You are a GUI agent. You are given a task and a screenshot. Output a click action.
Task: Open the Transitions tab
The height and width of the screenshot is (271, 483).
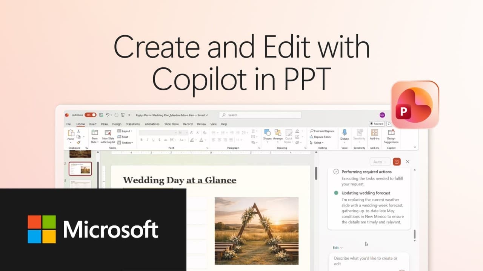click(133, 124)
